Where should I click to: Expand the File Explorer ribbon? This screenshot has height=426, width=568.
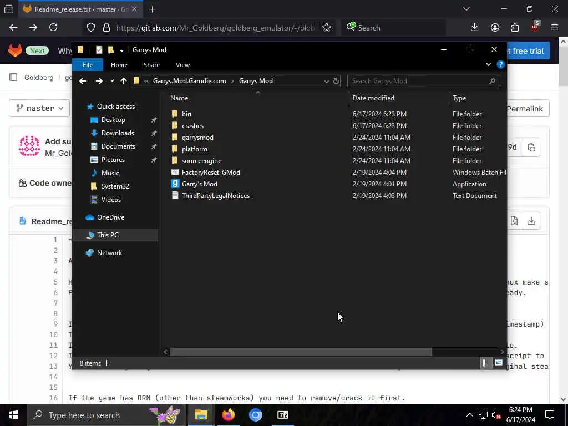click(488, 64)
